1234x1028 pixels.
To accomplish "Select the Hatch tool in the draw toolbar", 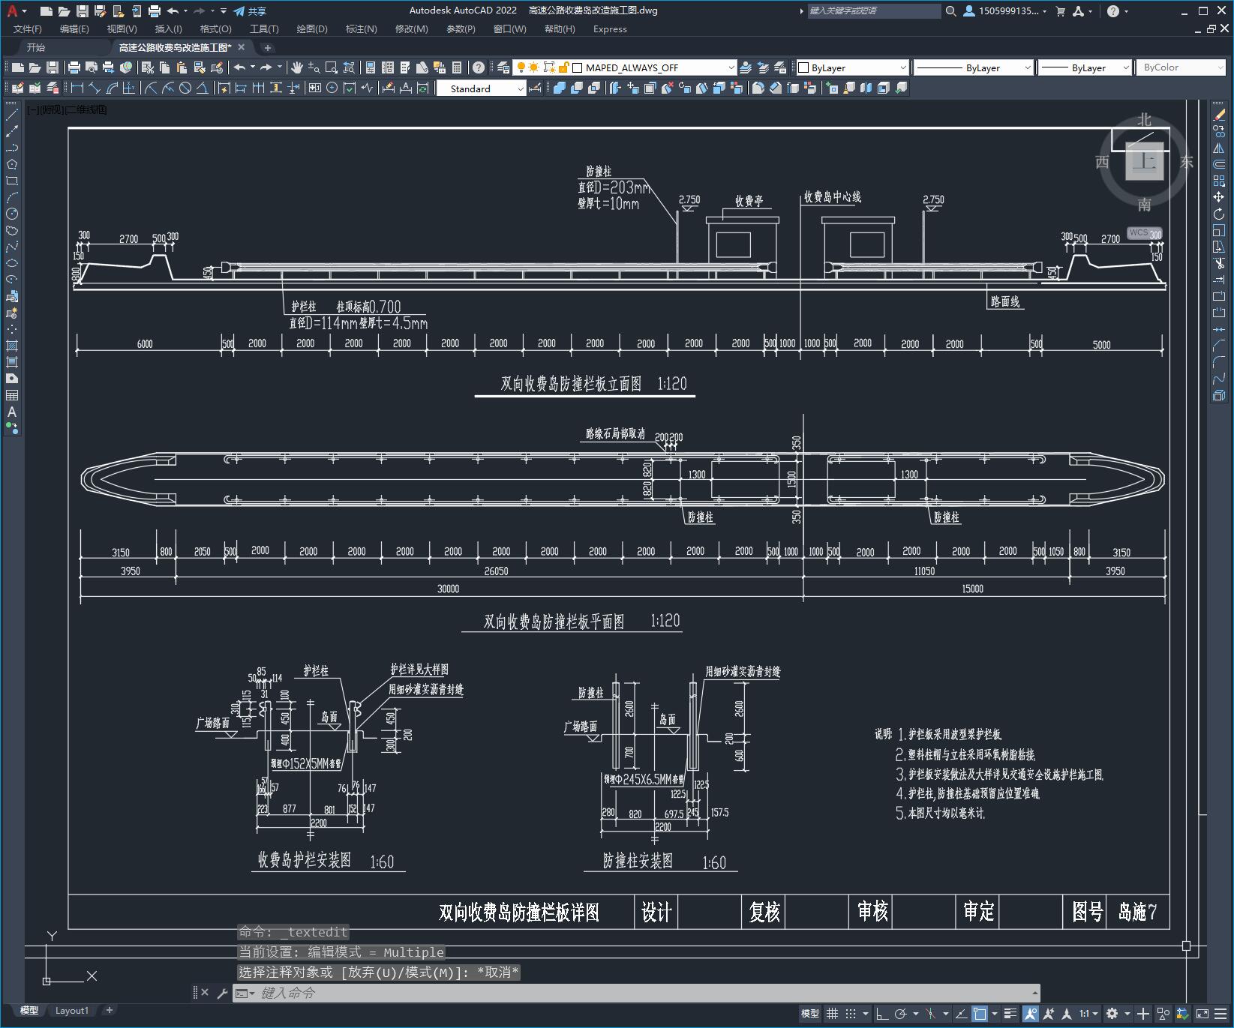I will tap(12, 346).
